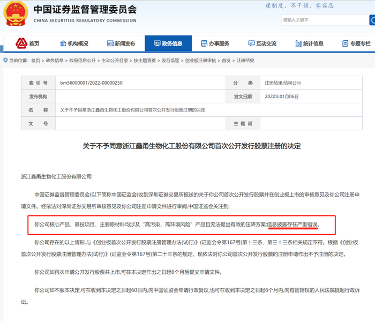
Task: Click the underlined text 信息披露存在严重错误
Action: tap(292, 225)
